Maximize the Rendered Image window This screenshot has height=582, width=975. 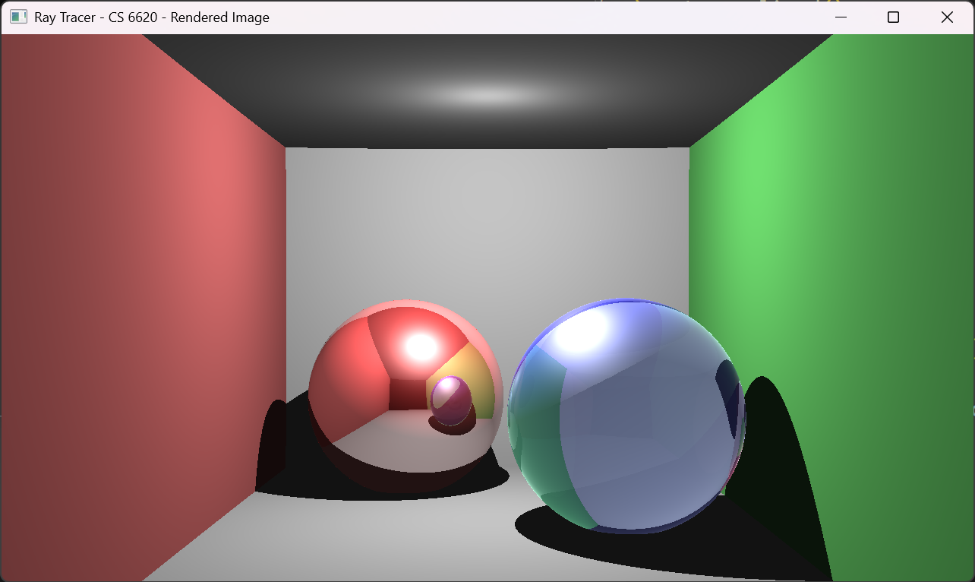click(893, 17)
